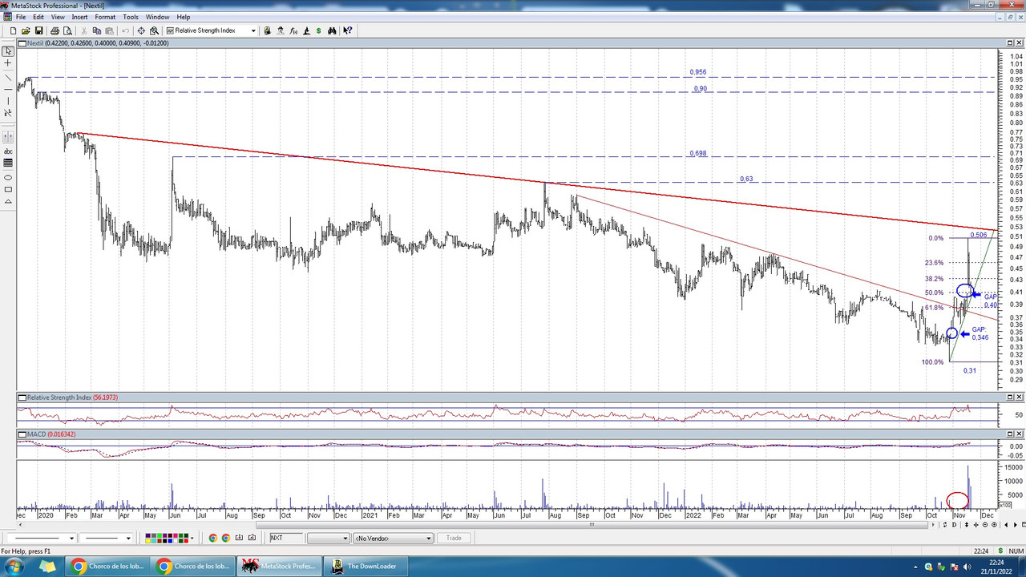Viewport: 1026px width, 577px height.
Task: Open the Windows Start menu
Action: tap(14, 566)
